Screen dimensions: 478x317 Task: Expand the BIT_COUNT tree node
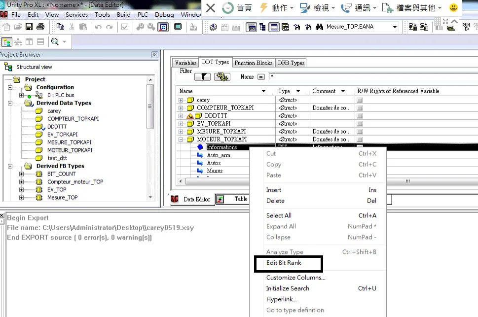(x=21, y=174)
